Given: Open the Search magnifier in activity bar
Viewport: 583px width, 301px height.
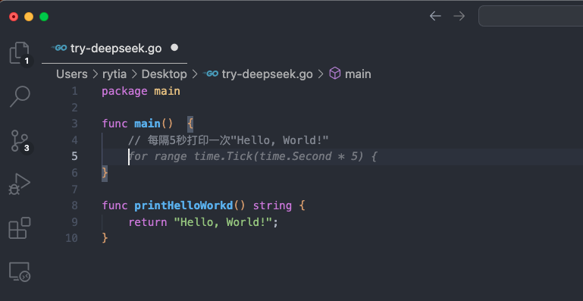Looking at the screenshot, I should tap(20, 96).
